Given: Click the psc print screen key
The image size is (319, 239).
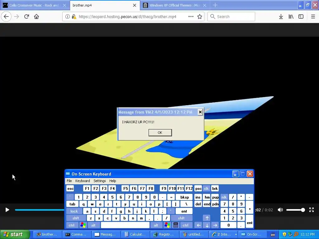Looking at the screenshot, I should [x=198, y=189].
